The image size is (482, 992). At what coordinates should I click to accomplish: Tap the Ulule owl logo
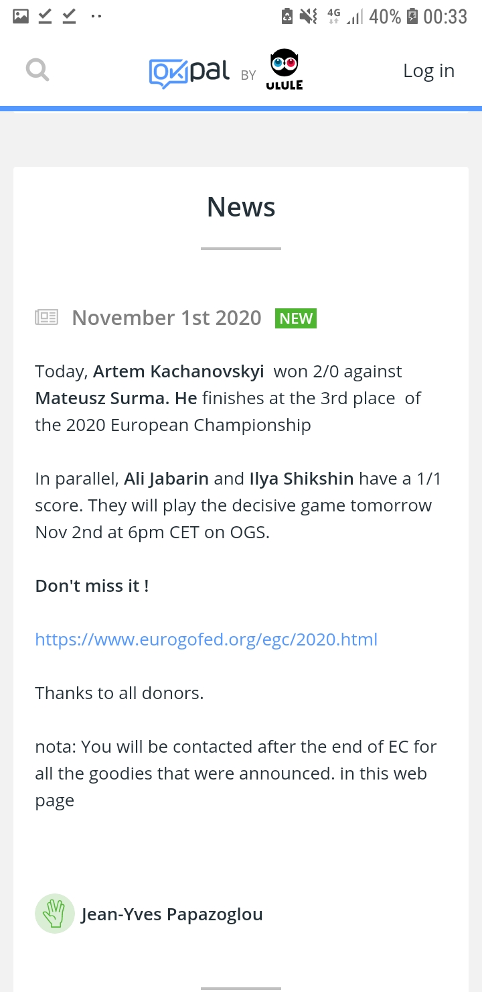[285, 70]
